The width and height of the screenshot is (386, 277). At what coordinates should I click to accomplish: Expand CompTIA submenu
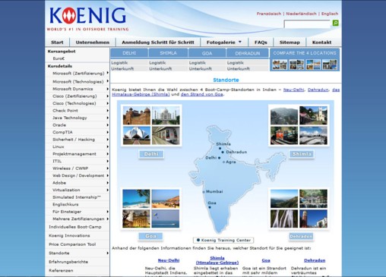click(x=108, y=132)
